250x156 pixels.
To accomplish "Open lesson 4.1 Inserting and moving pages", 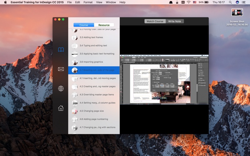I will click(x=94, y=78).
